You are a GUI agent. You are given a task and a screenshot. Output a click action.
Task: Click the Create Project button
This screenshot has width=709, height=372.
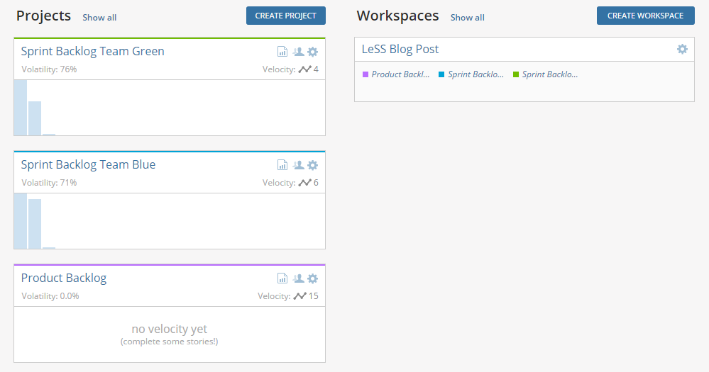286,16
